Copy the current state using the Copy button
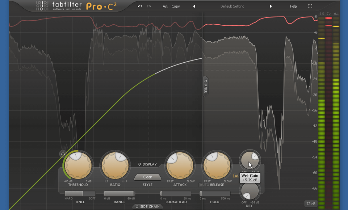The width and height of the screenshot is (348, 210). pos(175,6)
